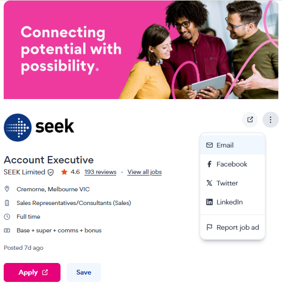Open the 193 reviews link

tap(100, 172)
